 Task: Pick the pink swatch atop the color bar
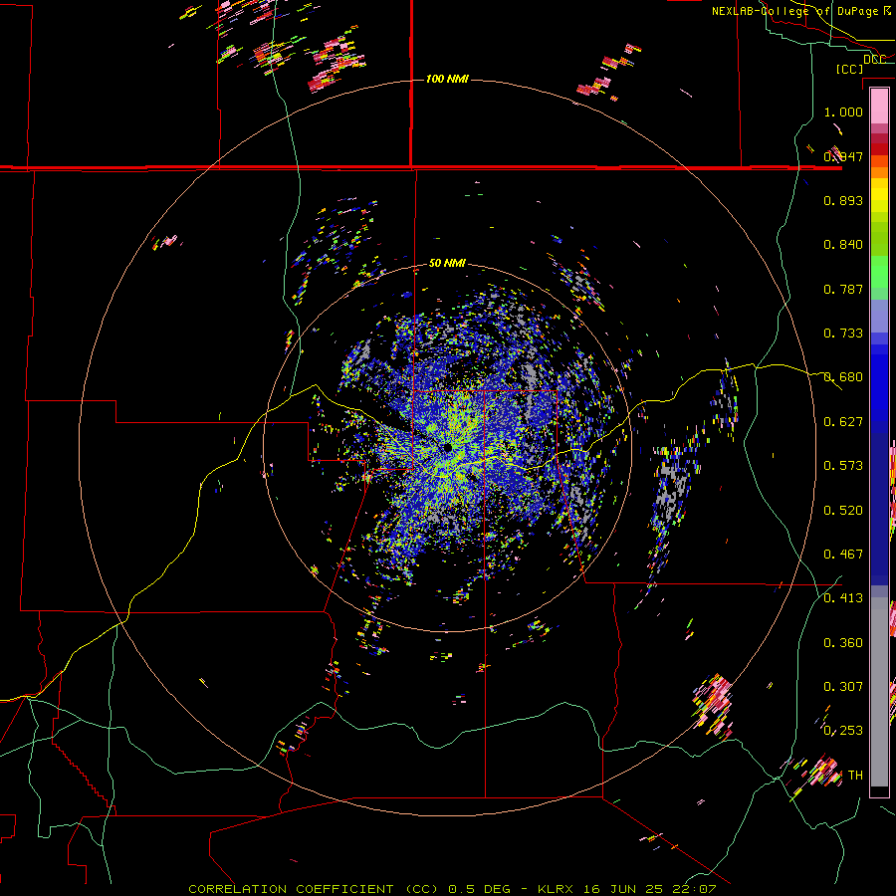click(879, 106)
